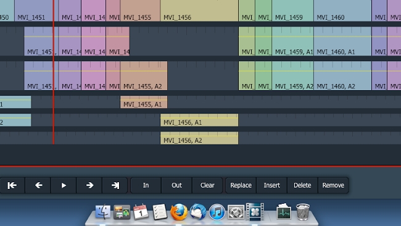Mark an Out point

[176, 185]
